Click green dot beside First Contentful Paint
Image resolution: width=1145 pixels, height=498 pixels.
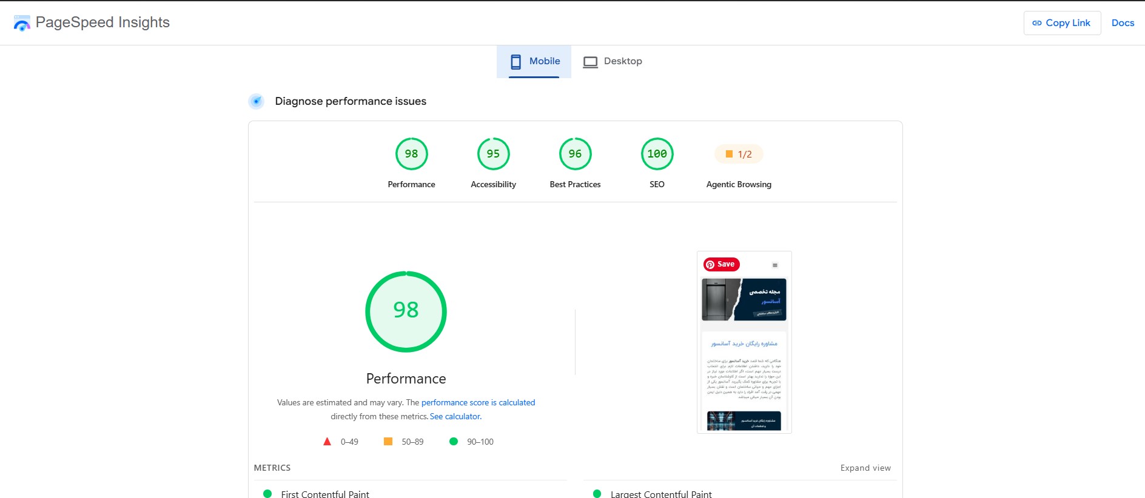(x=267, y=494)
